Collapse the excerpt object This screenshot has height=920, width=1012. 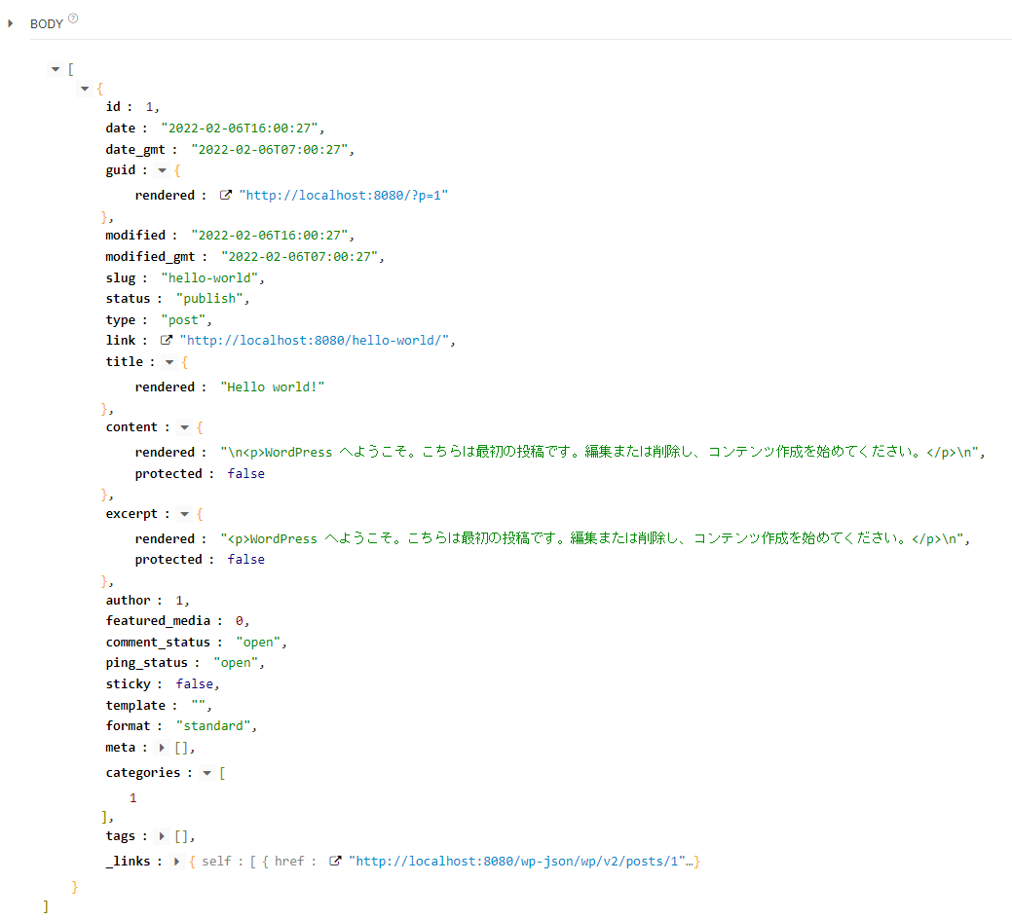click(185, 514)
